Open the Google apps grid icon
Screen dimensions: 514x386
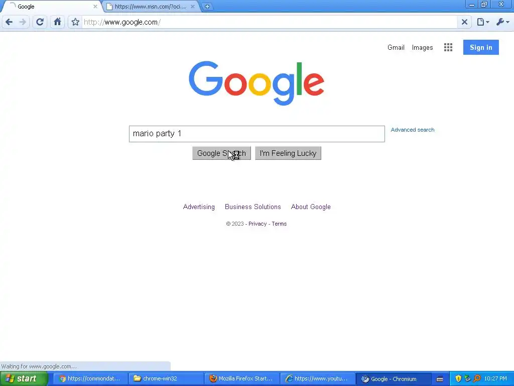(x=448, y=47)
